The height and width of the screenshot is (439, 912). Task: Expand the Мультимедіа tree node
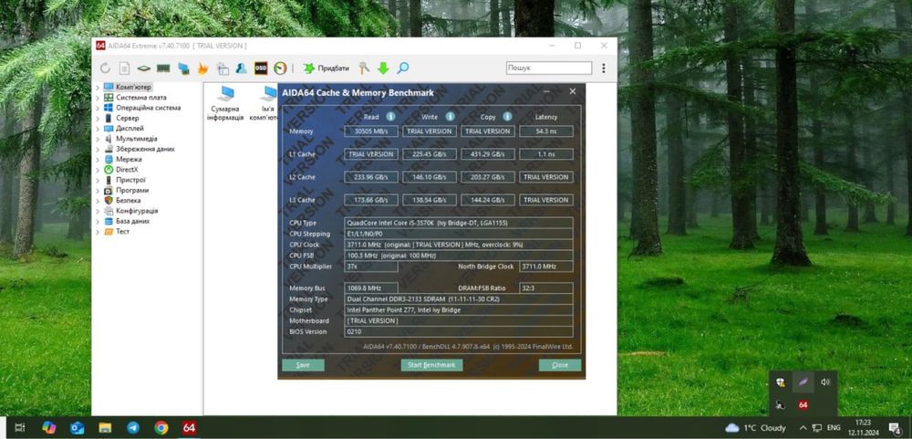98,139
